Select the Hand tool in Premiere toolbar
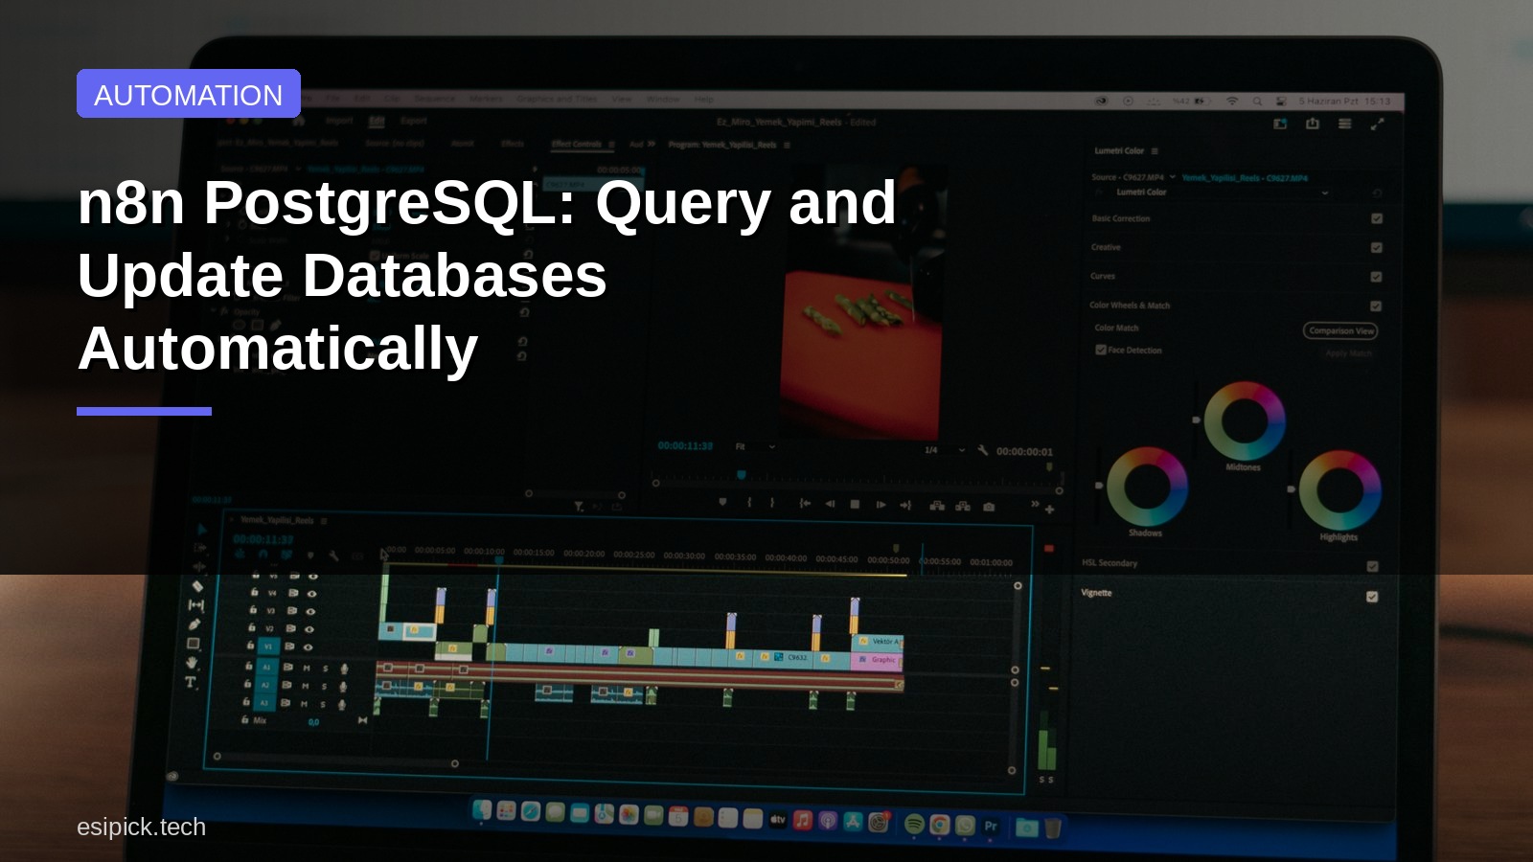Screen dimensions: 1533x862 tap(192, 663)
